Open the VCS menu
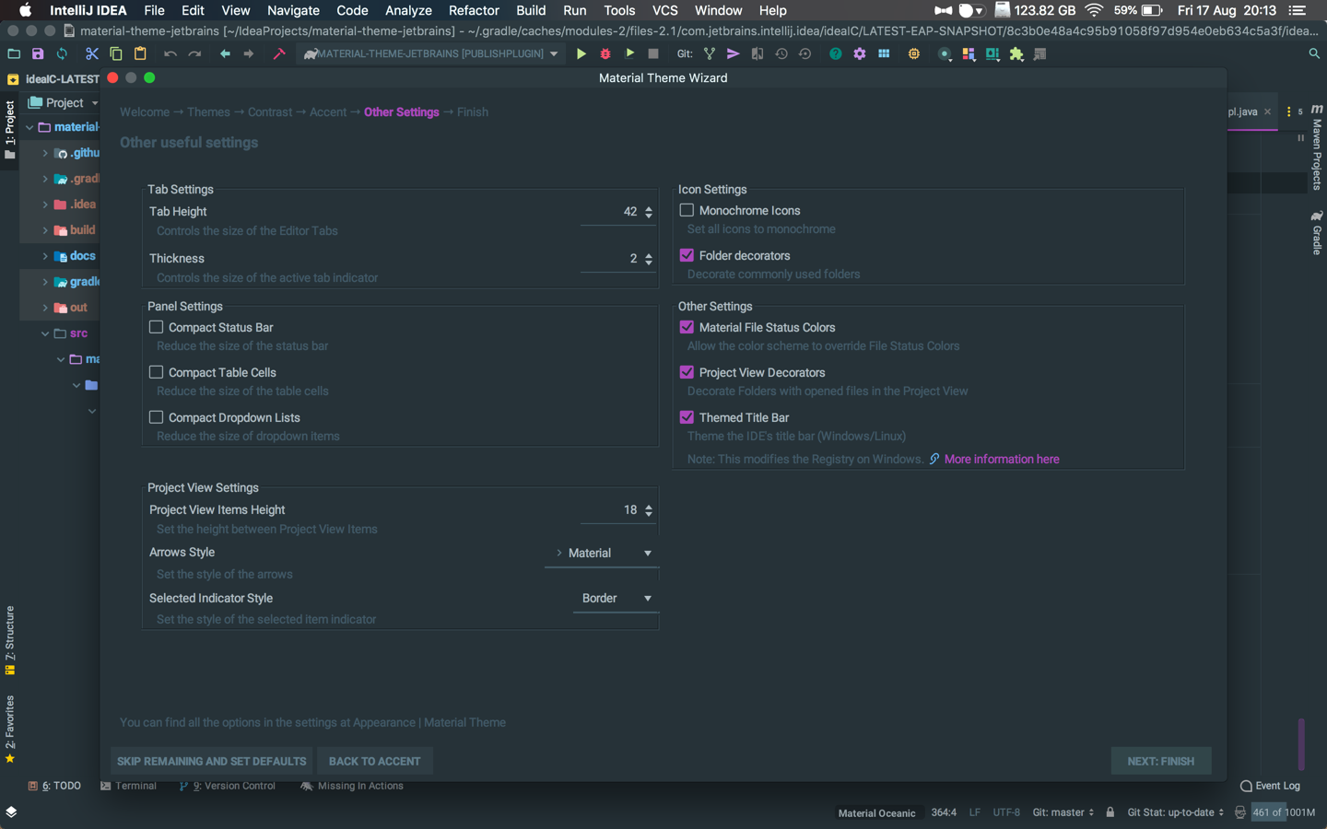This screenshot has height=829, width=1327. (664, 10)
